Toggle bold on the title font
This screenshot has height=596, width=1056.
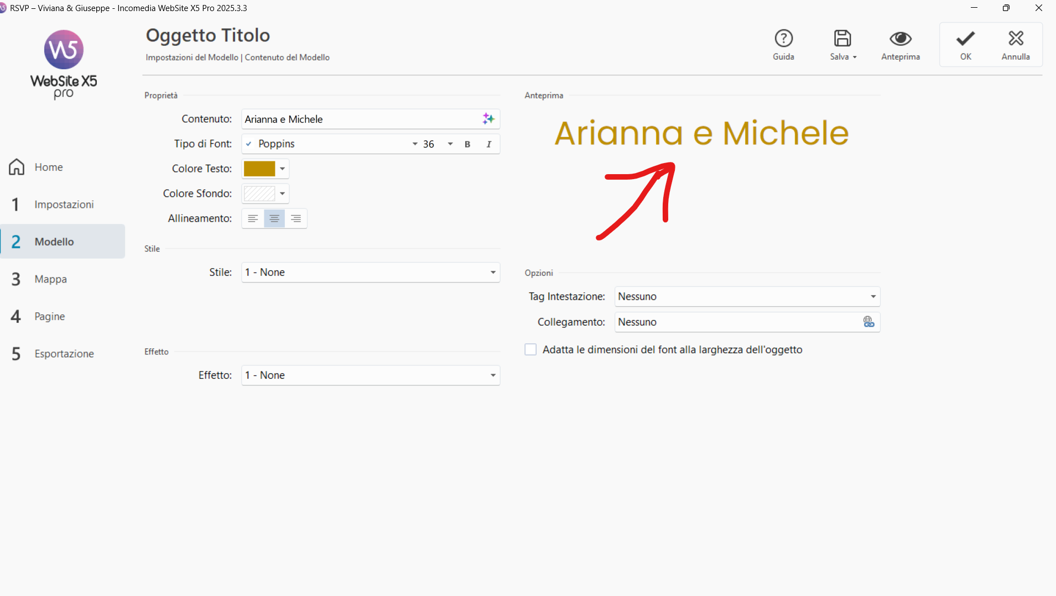pyautogui.click(x=467, y=144)
